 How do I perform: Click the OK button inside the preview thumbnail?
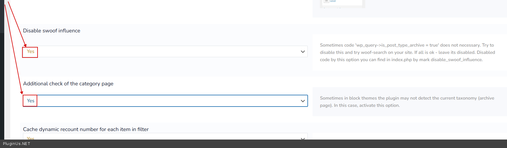[326, 1]
